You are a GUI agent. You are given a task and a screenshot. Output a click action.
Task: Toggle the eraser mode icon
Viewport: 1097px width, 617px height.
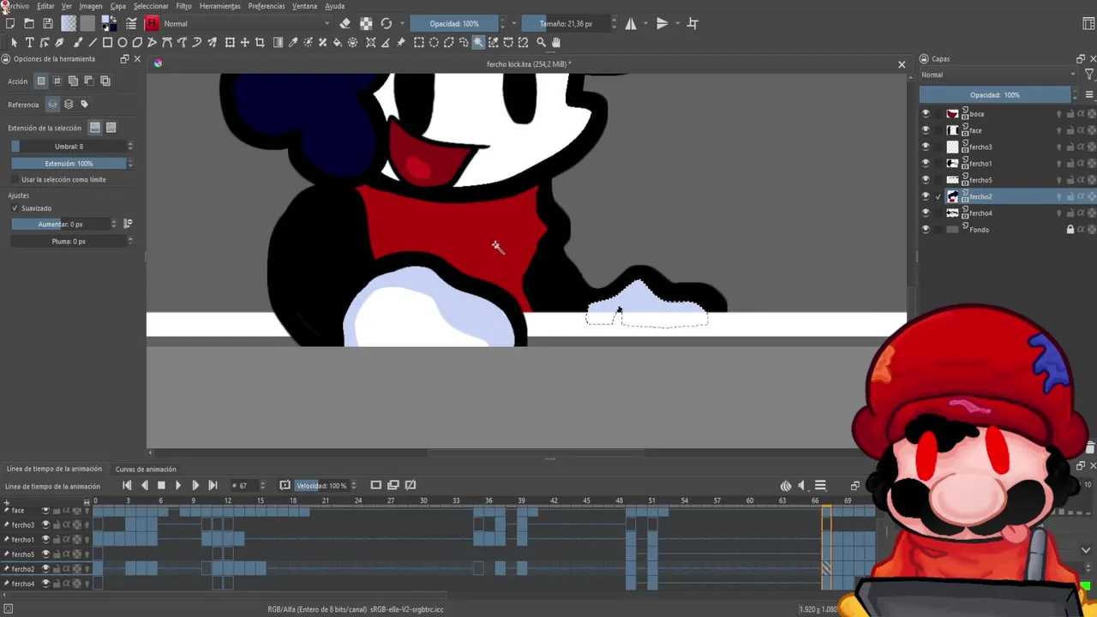tap(345, 23)
